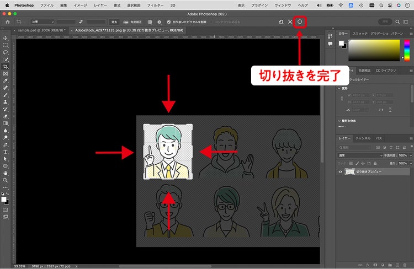Select the Eraser tool
Screen dimensions: 414x269
click(6, 116)
